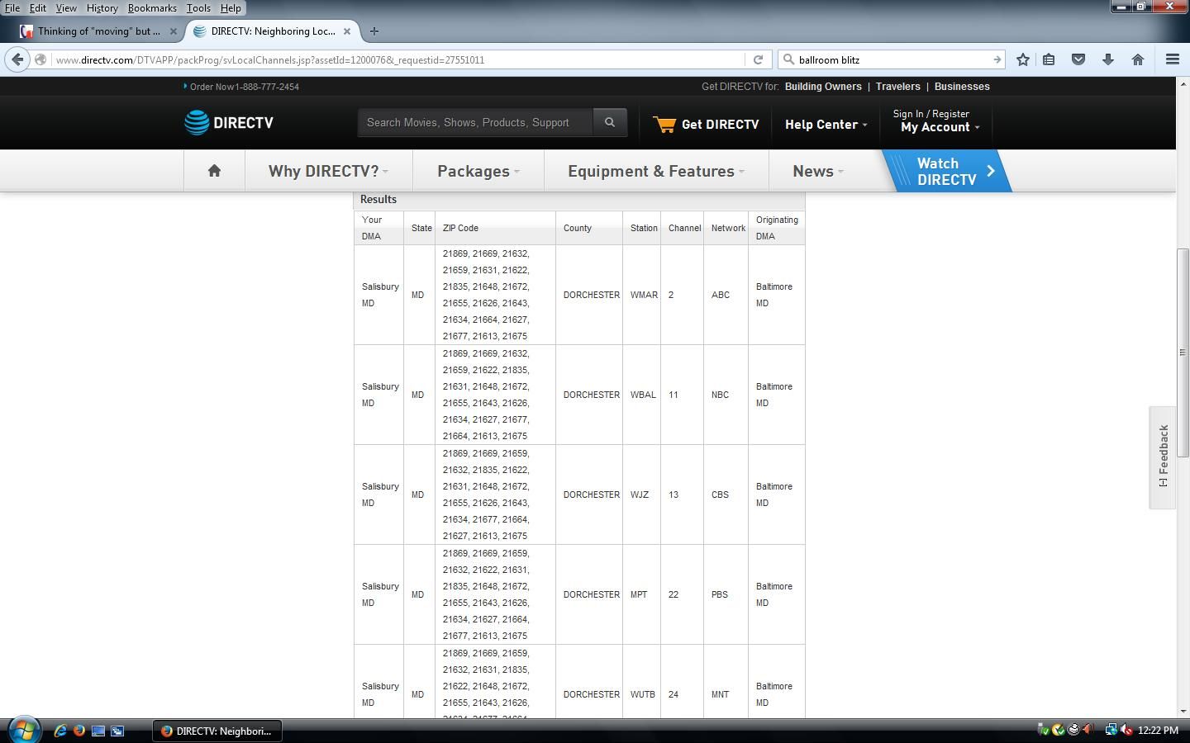The width and height of the screenshot is (1190, 743).
Task: Launch Firefox from quick launch
Action: click(79, 731)
